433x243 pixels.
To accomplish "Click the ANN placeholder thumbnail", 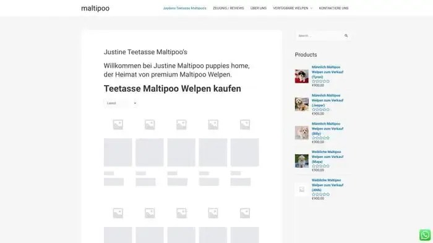I will [x=302, y=189].
